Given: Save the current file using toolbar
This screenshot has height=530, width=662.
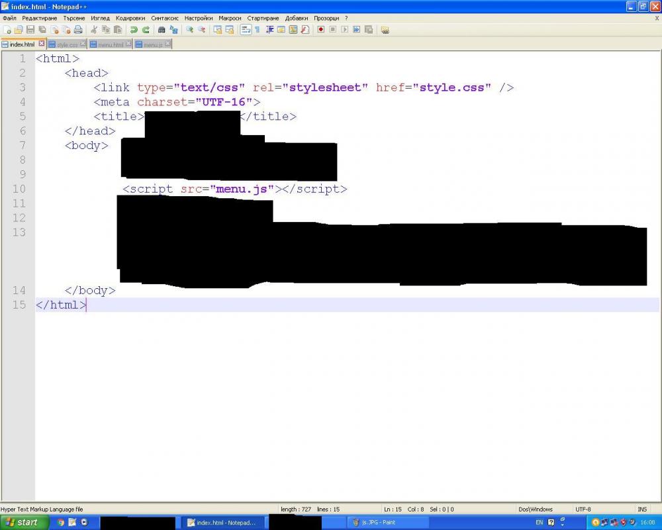Looking at the screenshot, I should point(30,30).
